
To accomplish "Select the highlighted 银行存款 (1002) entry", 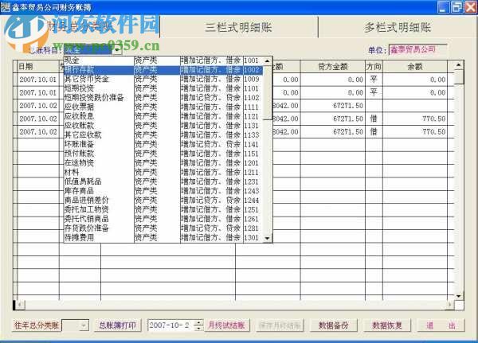I will tap(163, 70).
